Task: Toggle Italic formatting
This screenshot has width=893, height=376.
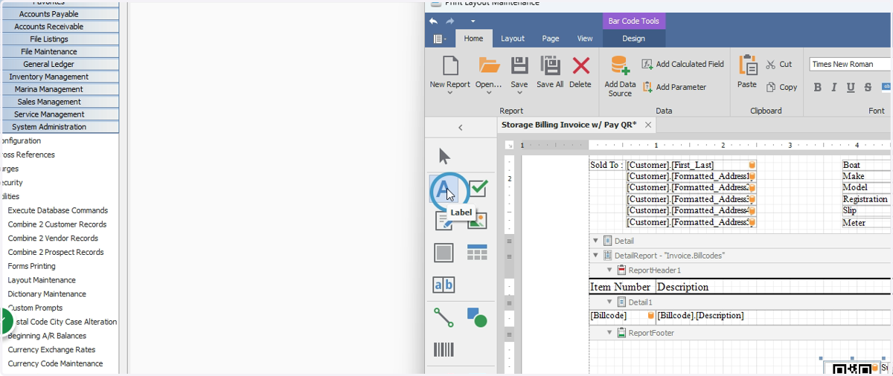Action: [833, 87]
